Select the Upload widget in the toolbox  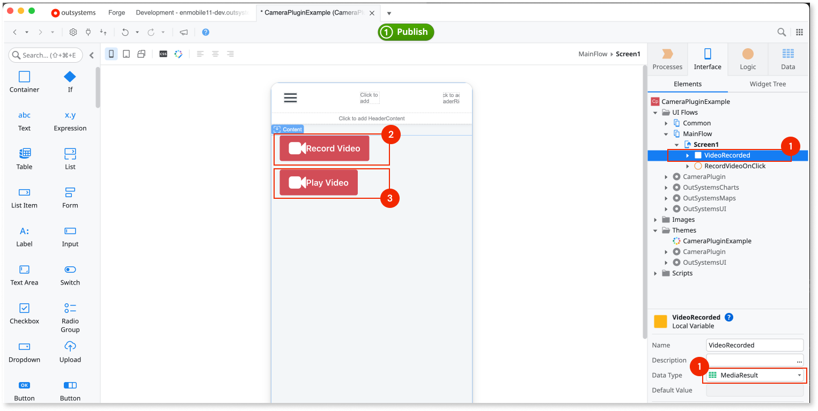coord(70,352)
